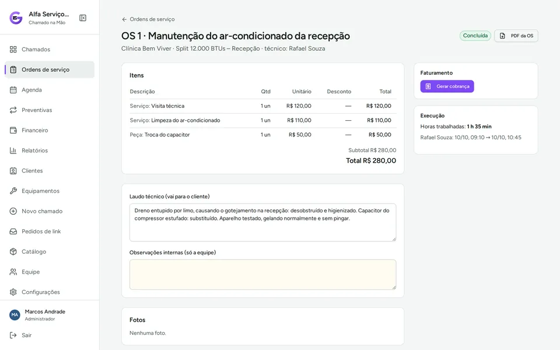560x350 pixels.
Task: Click the Equipe people icon
Action: 13,272
